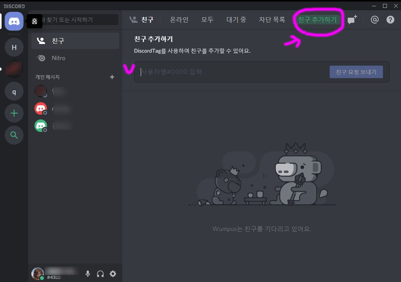Click the #43 user tag text

pos(54,277)
